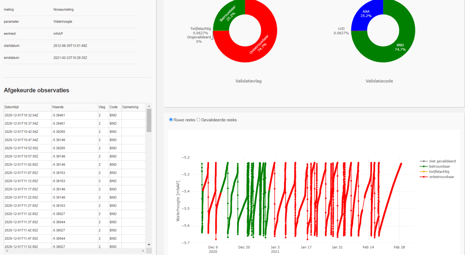This screenshot has height=255, width=465.
Task: Select the Gevalideerde reeks radio button
Action: tap(199, 120)
